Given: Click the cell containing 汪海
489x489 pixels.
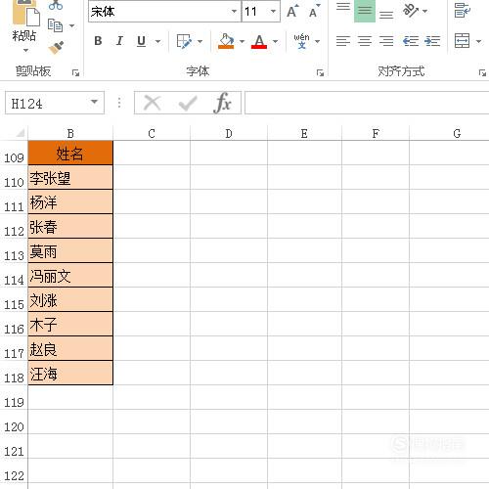Looking at the screenshot, I should click(x=70, y=373).
